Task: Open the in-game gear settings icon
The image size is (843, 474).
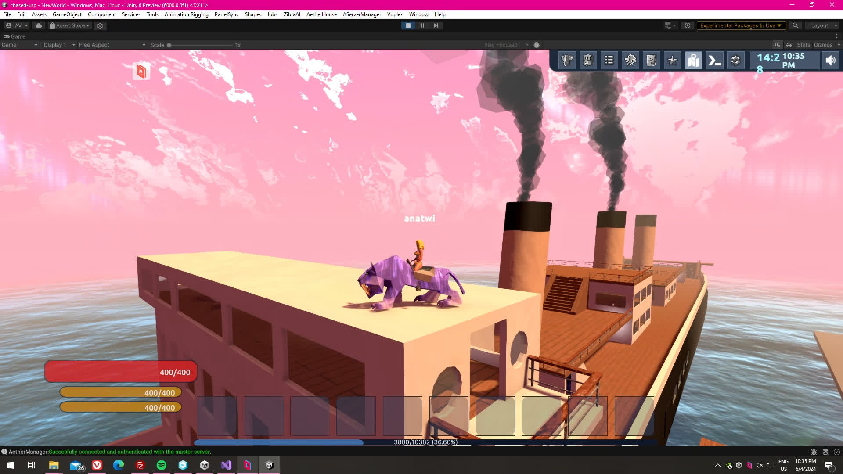Action: point(736,61)
